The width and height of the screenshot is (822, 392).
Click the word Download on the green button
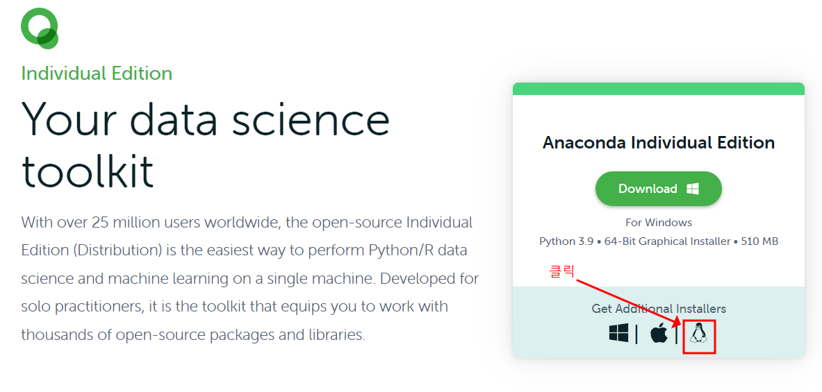(x=648, y=189)
